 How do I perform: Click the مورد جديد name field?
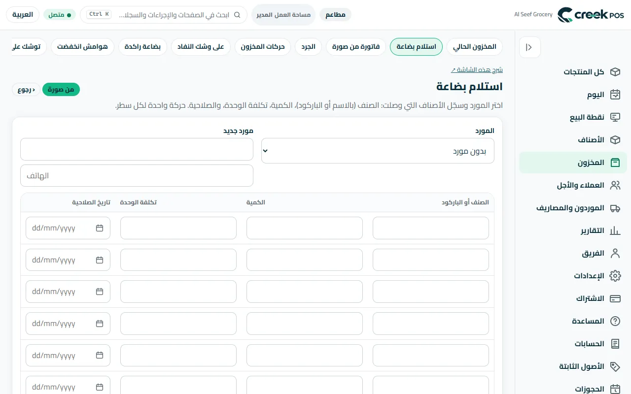137,149
